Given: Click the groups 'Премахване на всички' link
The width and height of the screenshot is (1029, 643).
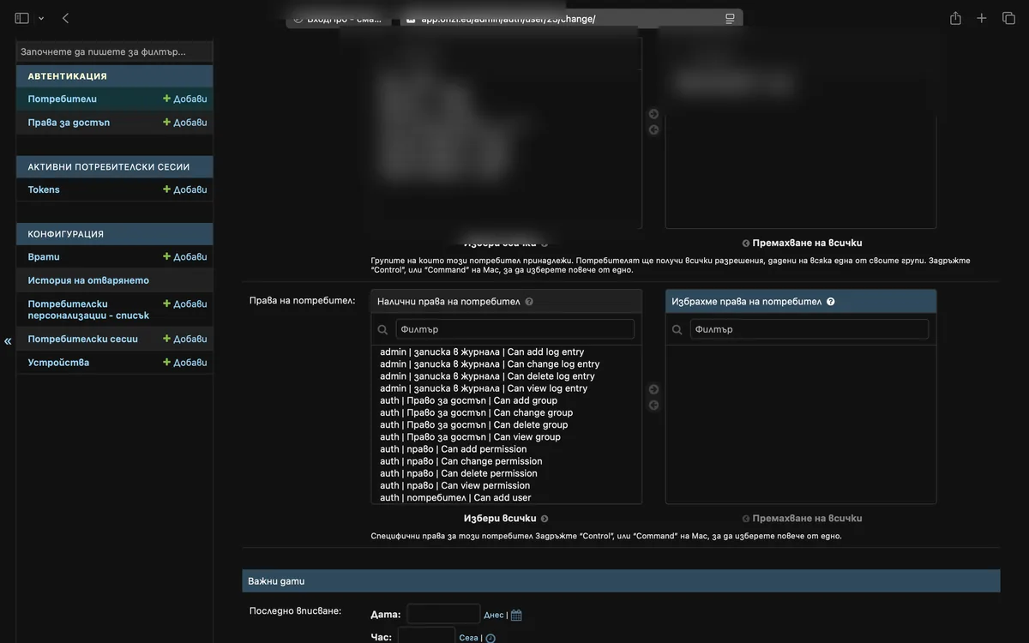Looking at the screenshot, I should pyautogui.click(x=802, y=243).
